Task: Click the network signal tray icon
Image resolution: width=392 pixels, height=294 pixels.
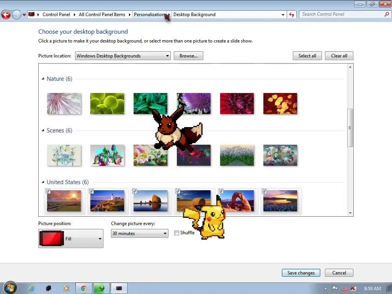Action: coord(344,289)
